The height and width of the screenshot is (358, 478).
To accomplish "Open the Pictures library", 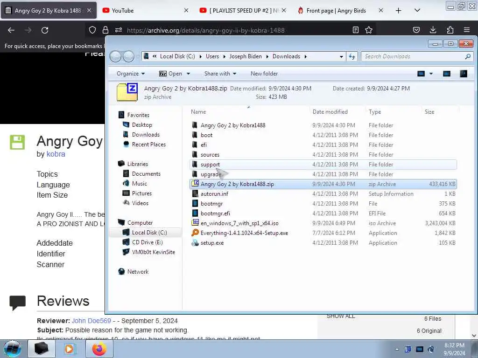I will [x=142, y=193].
